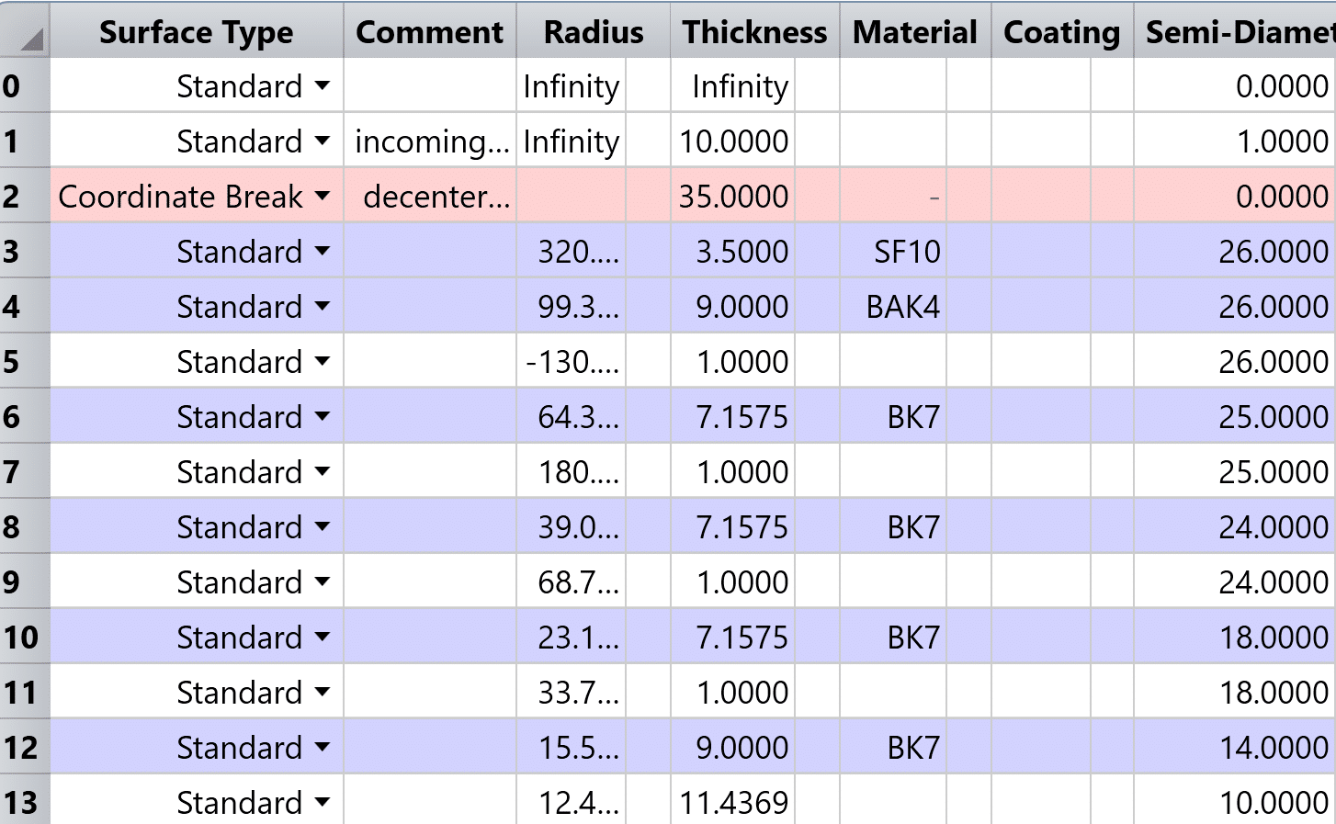Select row header 8
The image size is (1336, 824).
(x=25, y=526)
